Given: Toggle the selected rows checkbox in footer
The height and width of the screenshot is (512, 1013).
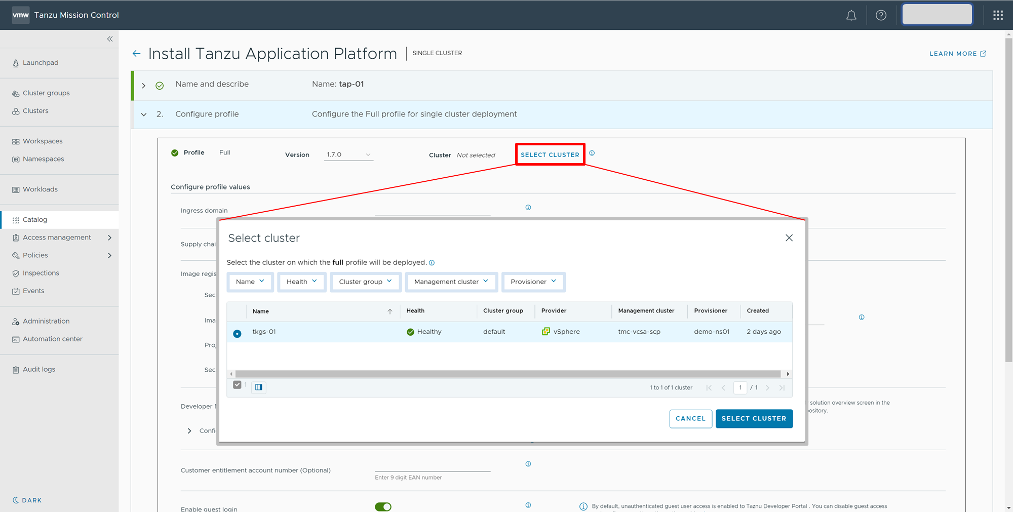Looking at the screenshot, I should (237, 385).
